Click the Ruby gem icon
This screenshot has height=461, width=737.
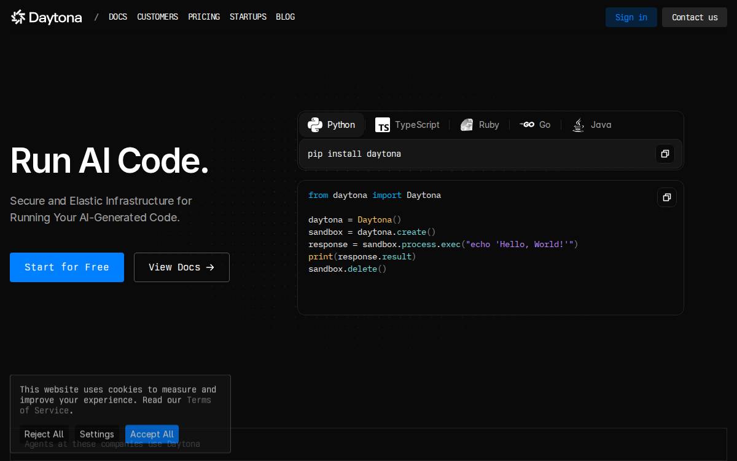click(x=467, y=125)
